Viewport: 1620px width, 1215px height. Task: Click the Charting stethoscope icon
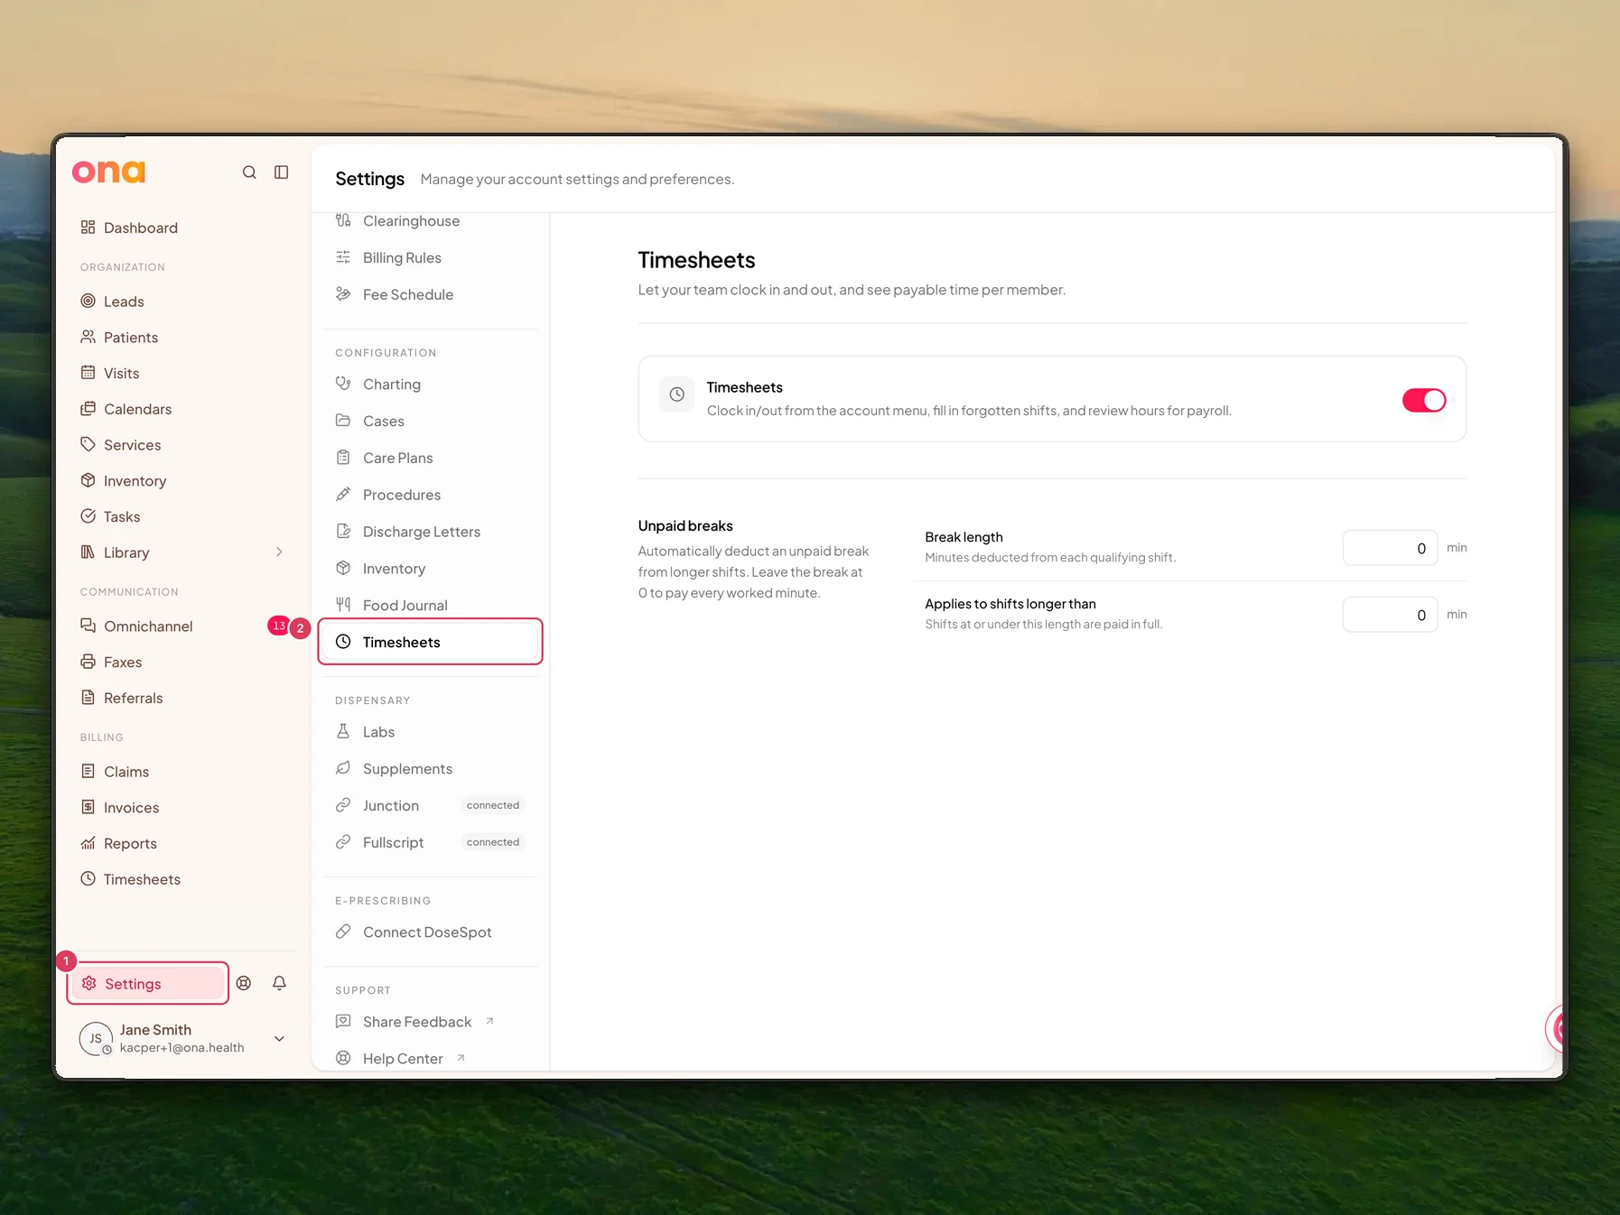point(343,384)
